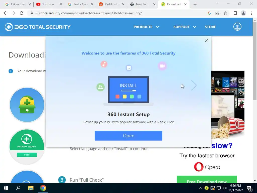Click 'Run "Full Check"' step text
257x193 pixels.
pos(87,180)
